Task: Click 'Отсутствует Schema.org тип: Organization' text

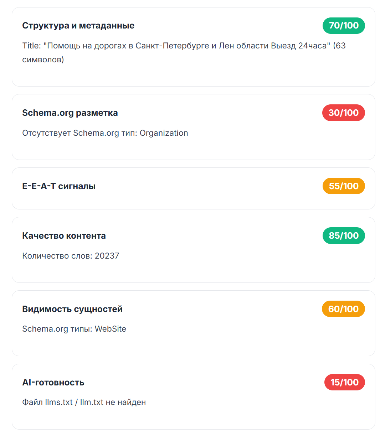Action: (x=105, y=133)
